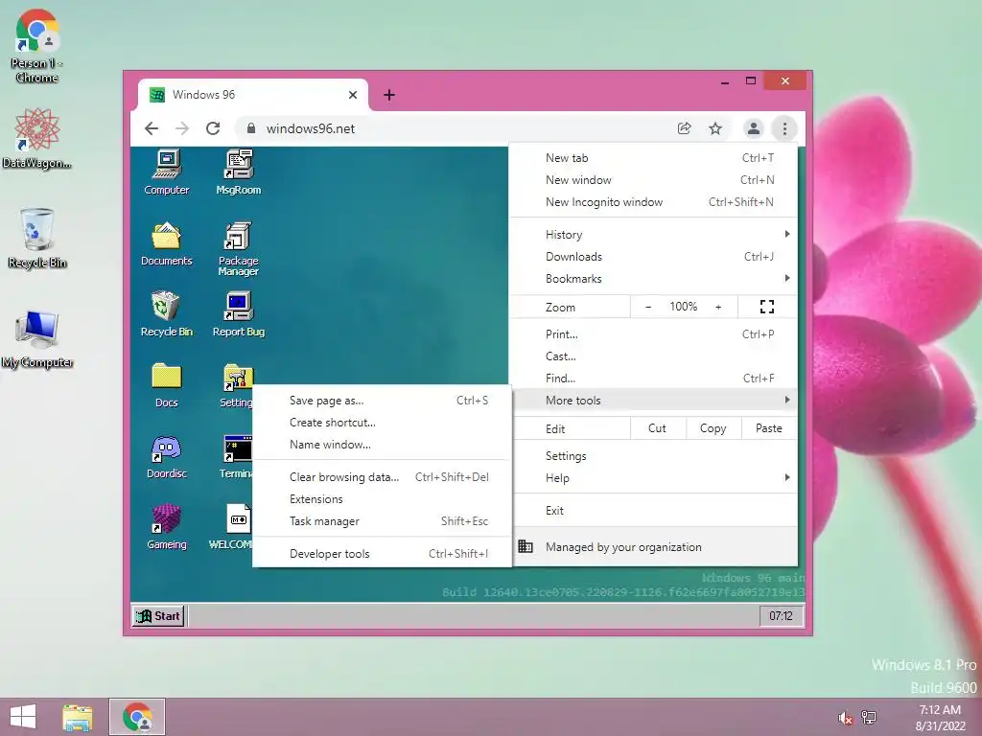The image size is (982, 736).
Task: Open Settings from the Chrome menu
Action: click(x=653, y=456)
